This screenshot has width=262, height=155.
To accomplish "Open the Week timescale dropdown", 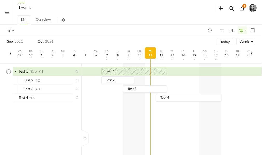I will tap(246, 42).
